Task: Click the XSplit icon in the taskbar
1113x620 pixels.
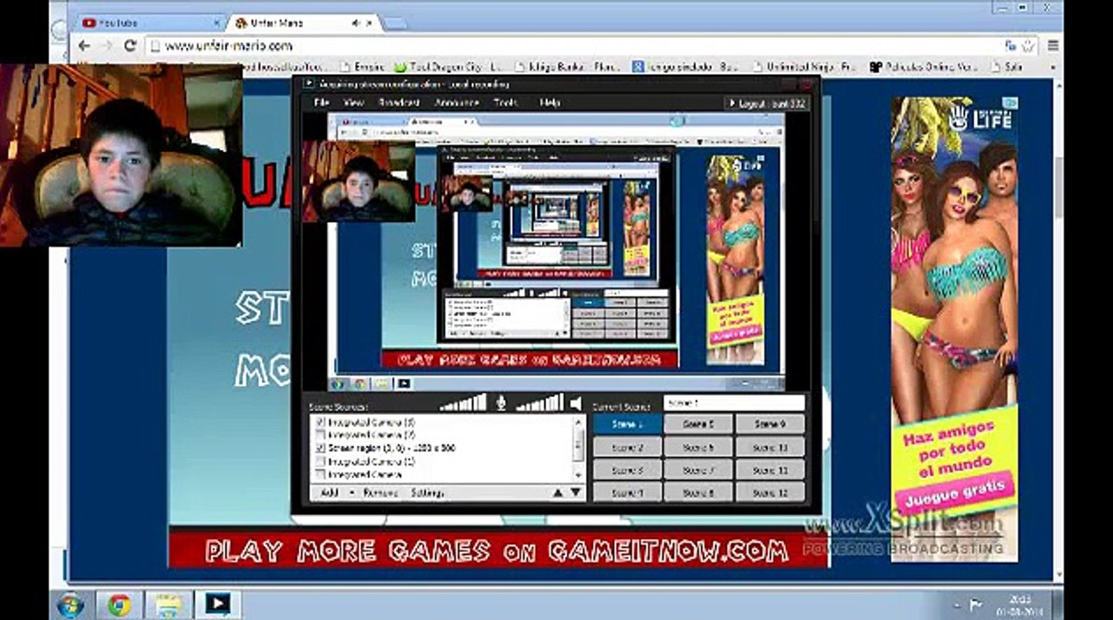Action: [x=217, y=605]
